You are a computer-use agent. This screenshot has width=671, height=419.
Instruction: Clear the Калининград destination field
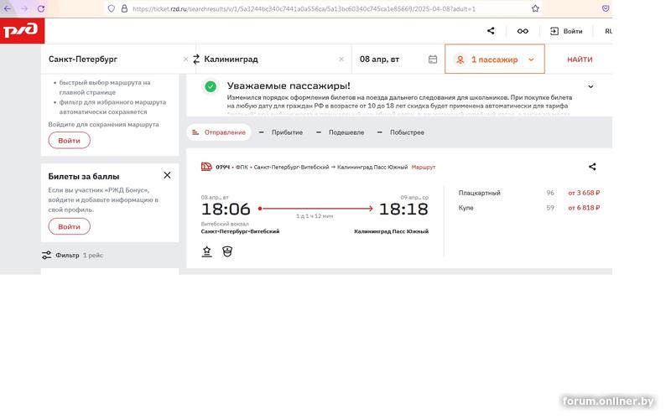341,59
